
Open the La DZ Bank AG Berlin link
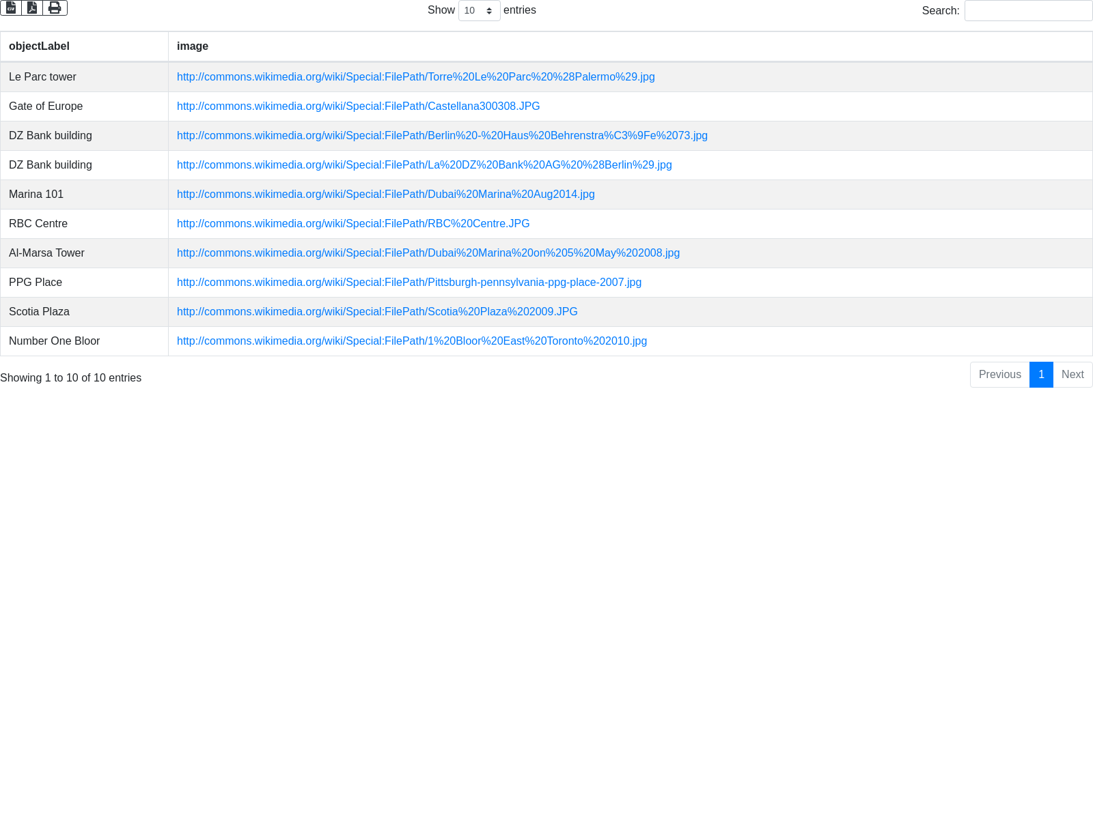424,165
